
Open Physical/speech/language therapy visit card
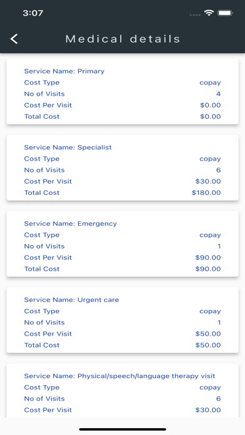click(x=122, y=391)
